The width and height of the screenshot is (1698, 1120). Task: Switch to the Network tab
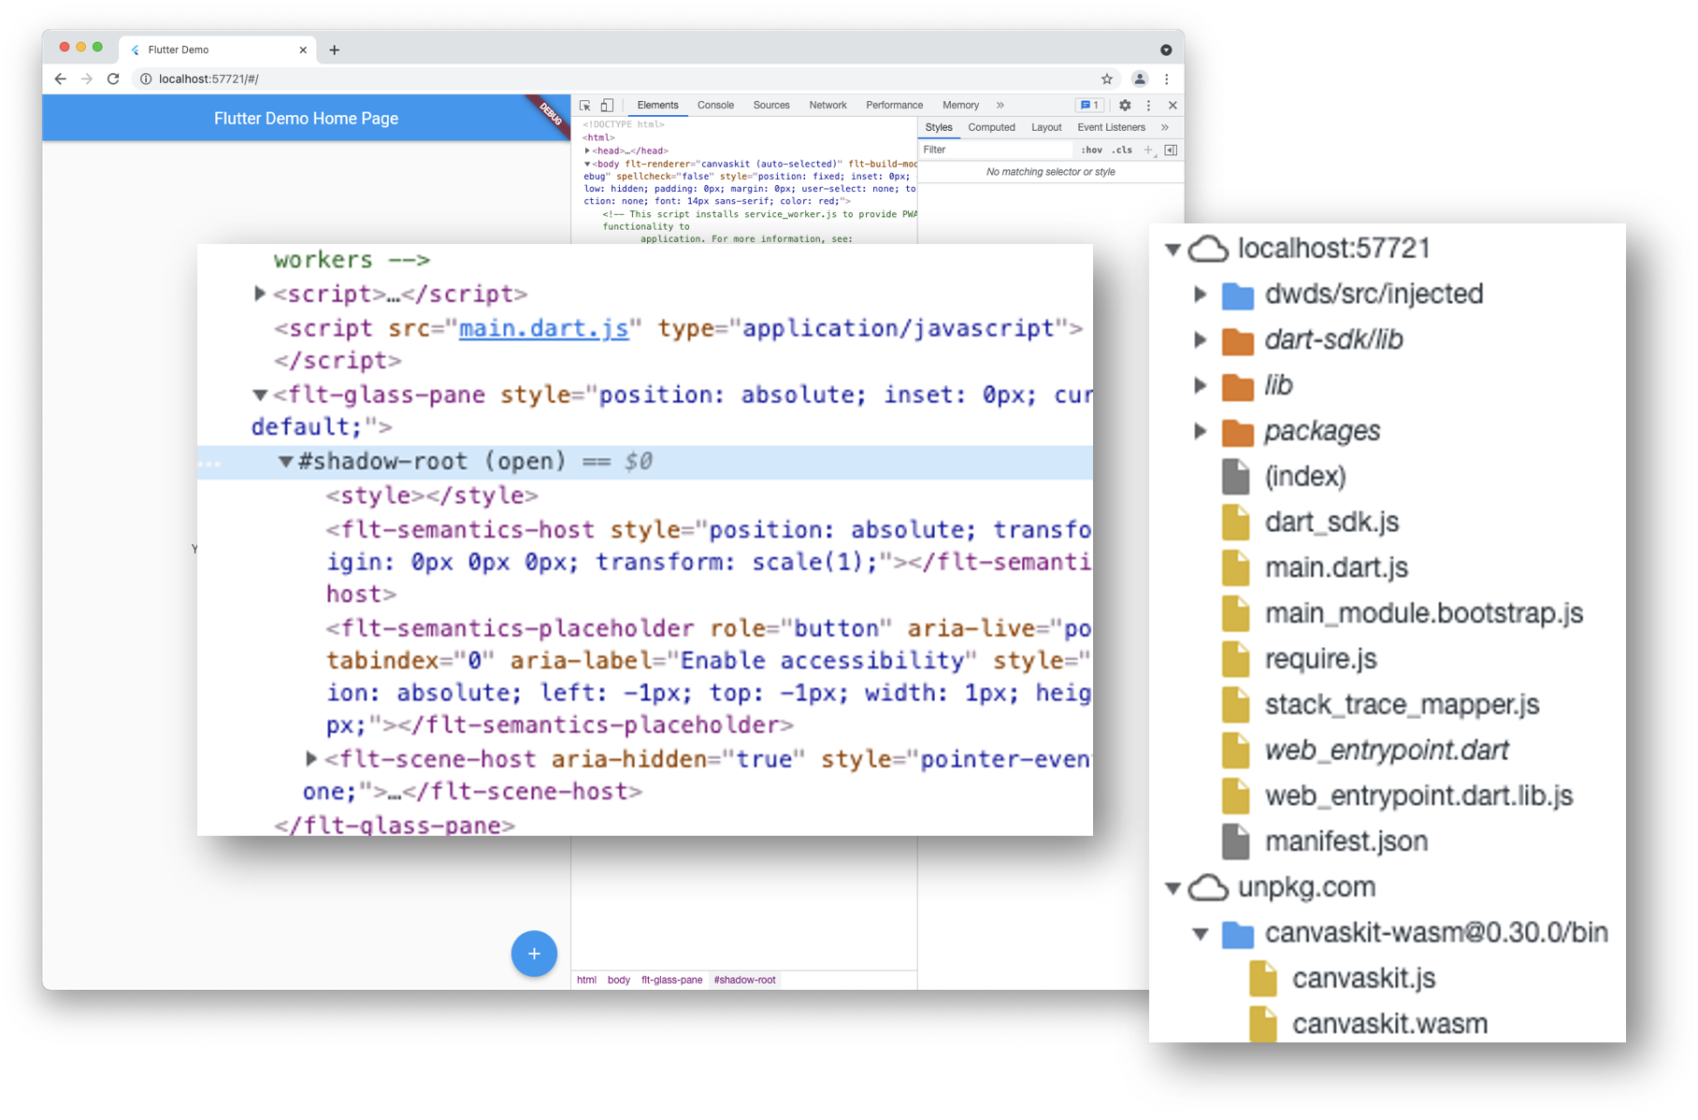(x=827, y=106)
